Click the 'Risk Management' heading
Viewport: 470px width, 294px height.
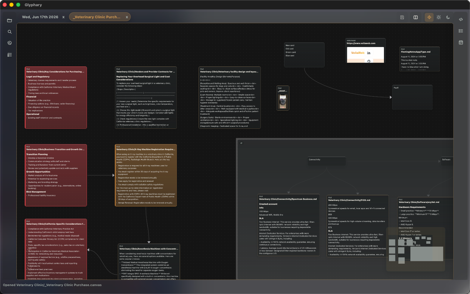click(36, 192)
